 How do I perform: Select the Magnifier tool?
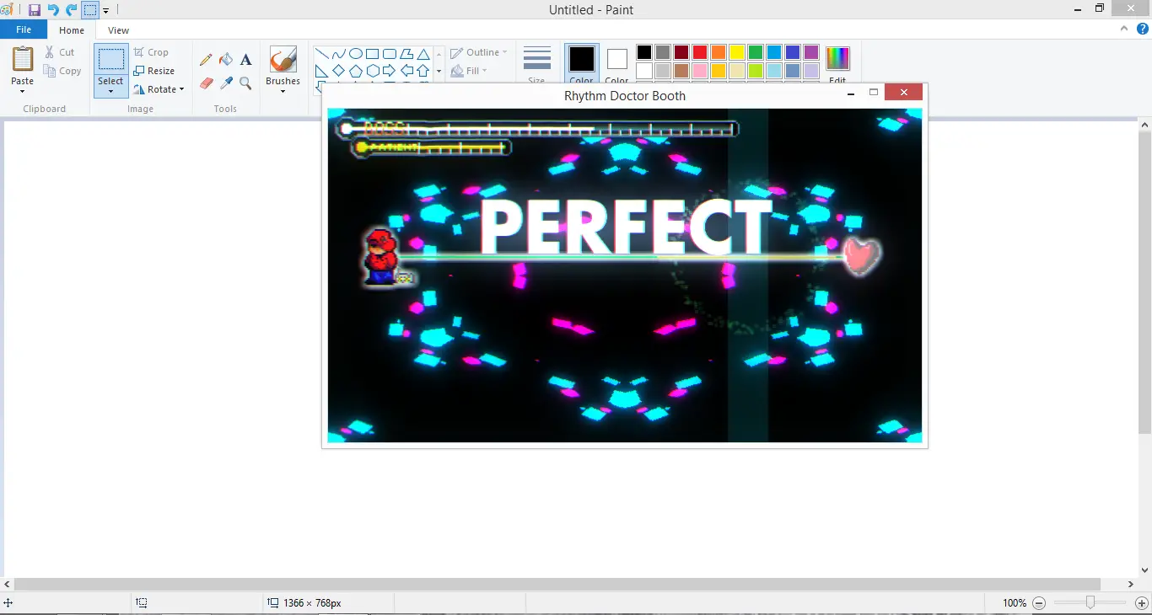pos(245,83)
